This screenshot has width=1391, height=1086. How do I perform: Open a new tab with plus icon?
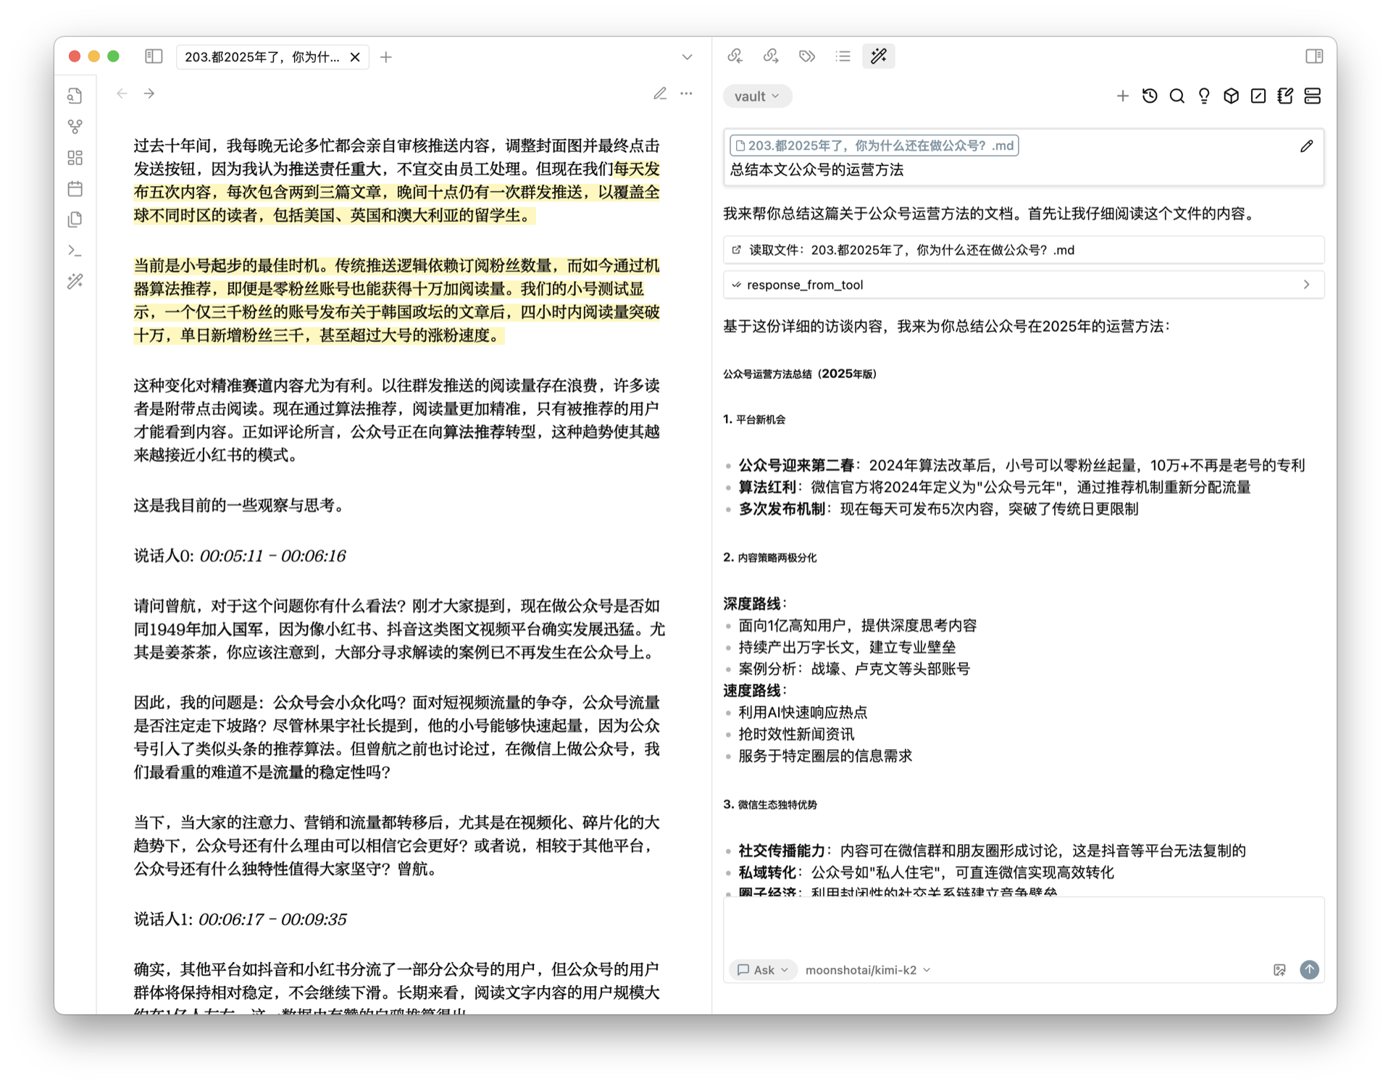(386, 57)
